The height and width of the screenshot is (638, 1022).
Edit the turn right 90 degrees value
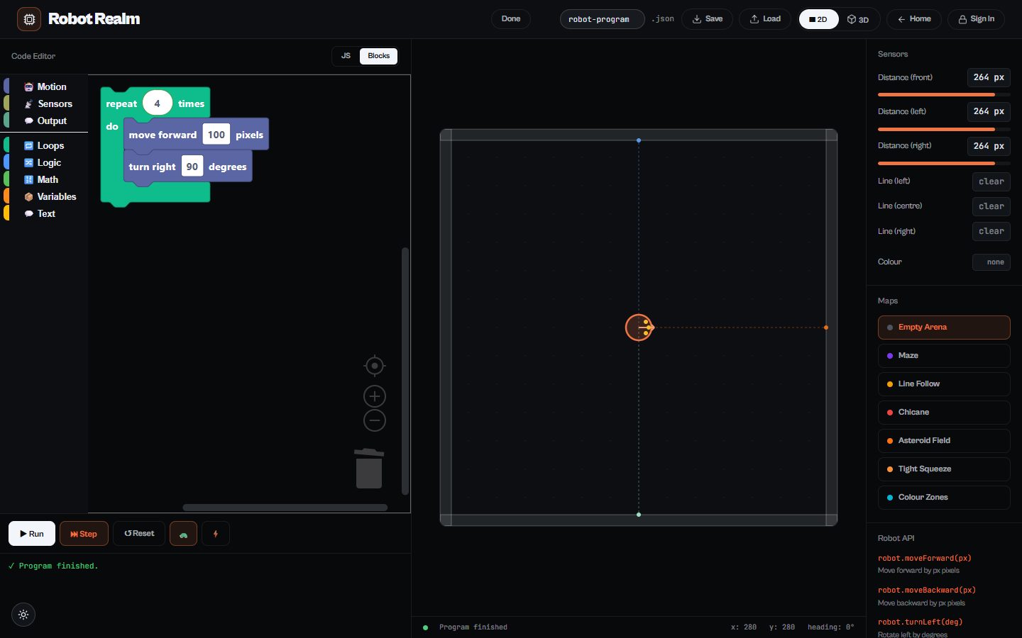coord(192,167)
